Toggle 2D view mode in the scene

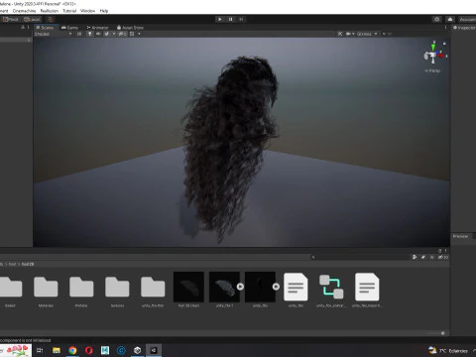click(x=79, y=34)
